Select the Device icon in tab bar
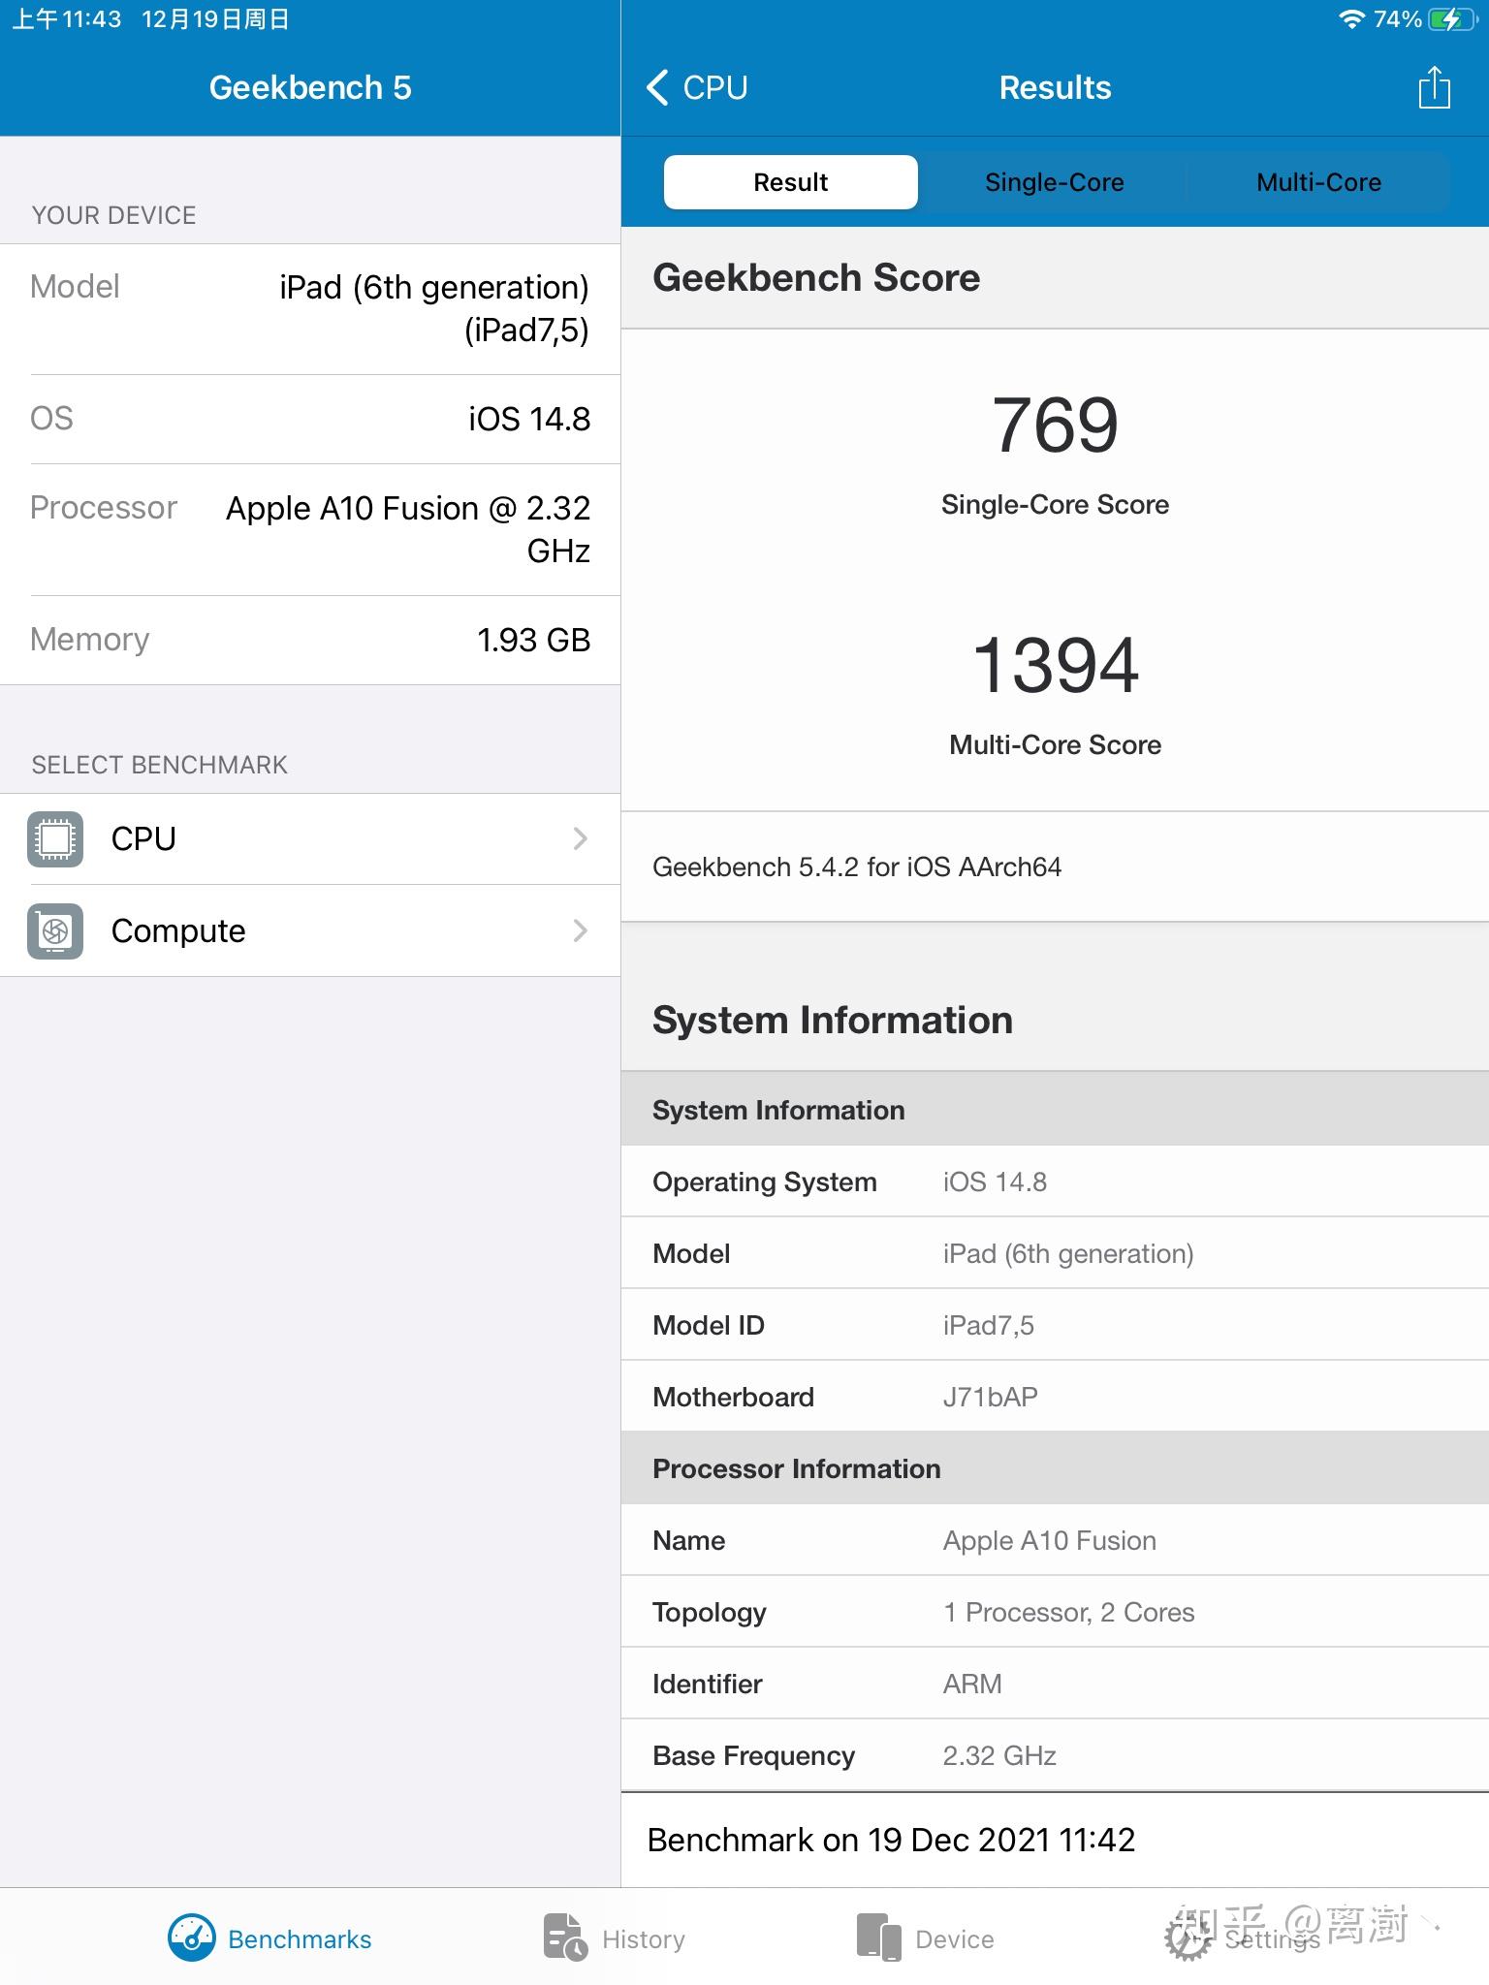 878,1937
